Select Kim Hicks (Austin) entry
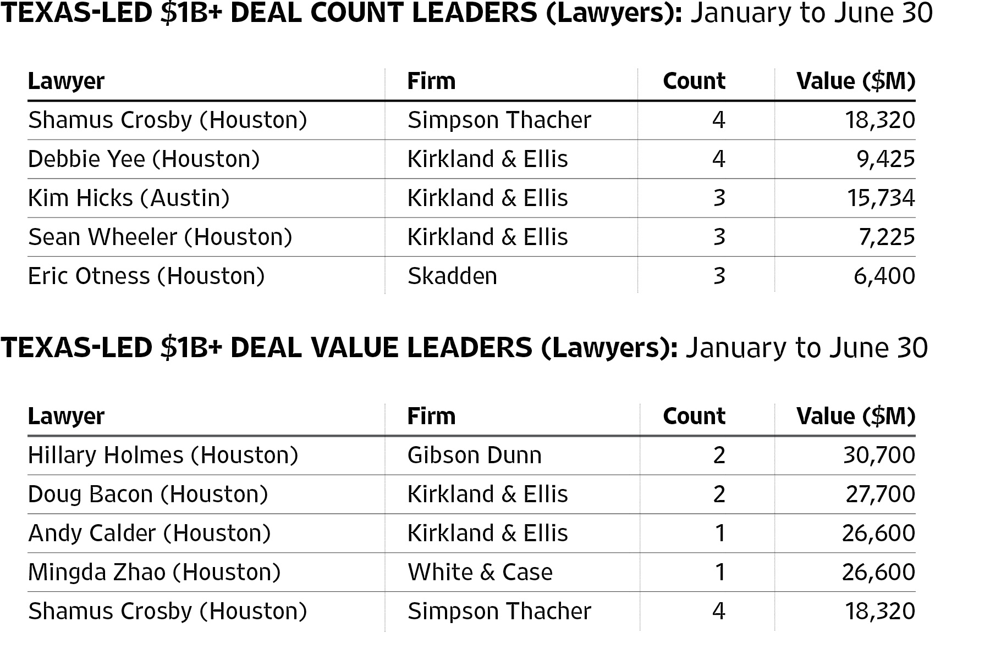The height and width of the screenshot is (650, 990). [129, 198]
